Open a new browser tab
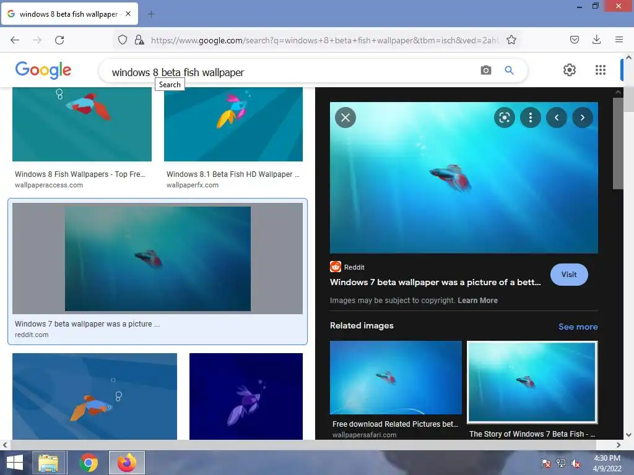The image size is (634, 475). 151,14
